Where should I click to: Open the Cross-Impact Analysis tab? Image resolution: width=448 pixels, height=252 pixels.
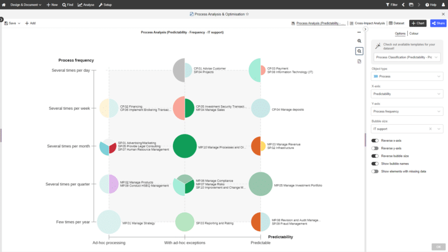point(367,24)
